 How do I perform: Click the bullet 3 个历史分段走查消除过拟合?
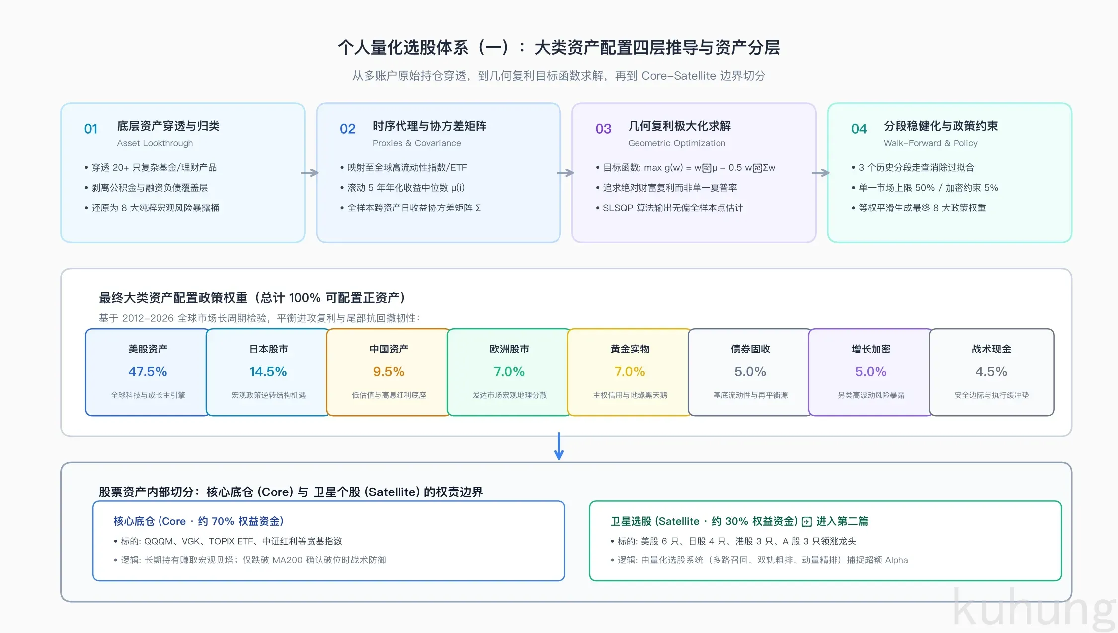coord(913,167)
